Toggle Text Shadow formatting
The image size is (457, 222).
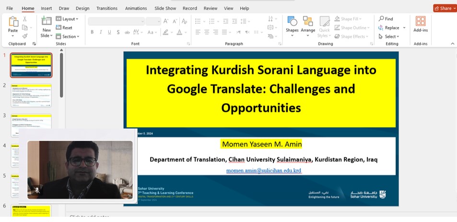[118, 32]
